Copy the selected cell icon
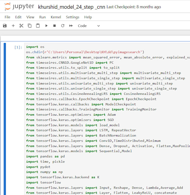 (x=30, y=26)
